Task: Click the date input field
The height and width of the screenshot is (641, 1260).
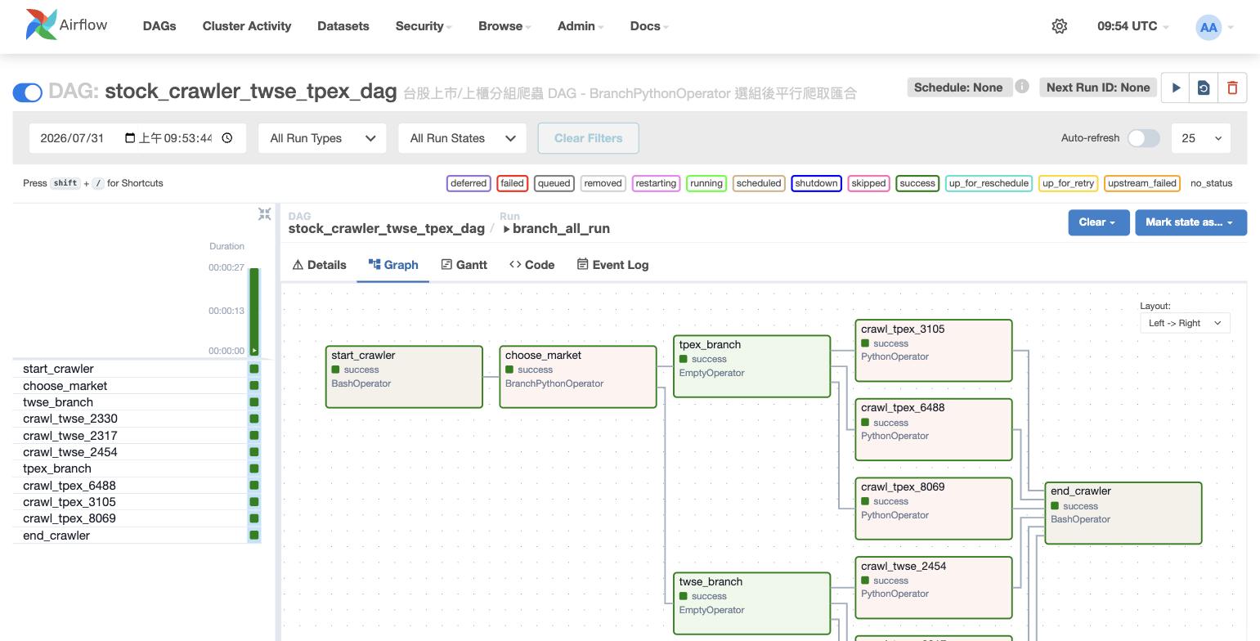Action: (x=137, y=138)
